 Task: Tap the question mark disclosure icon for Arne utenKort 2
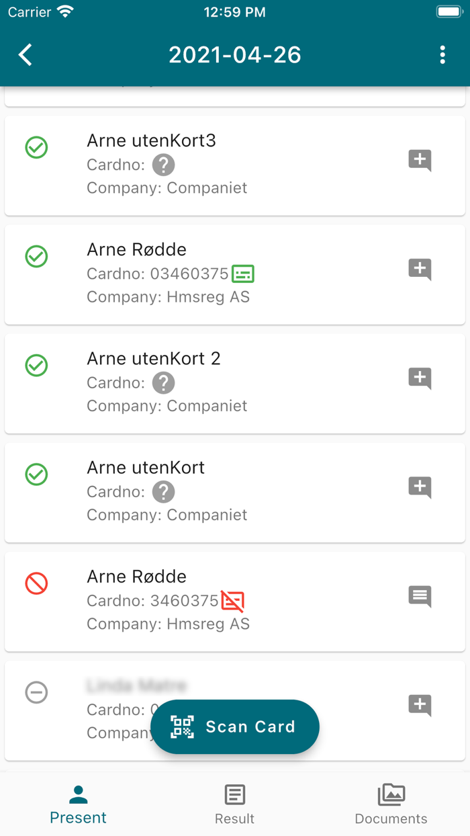coord(163,382)
